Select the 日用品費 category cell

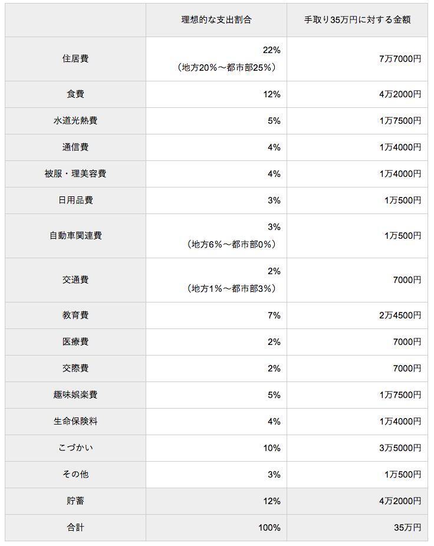coord(75,200)
